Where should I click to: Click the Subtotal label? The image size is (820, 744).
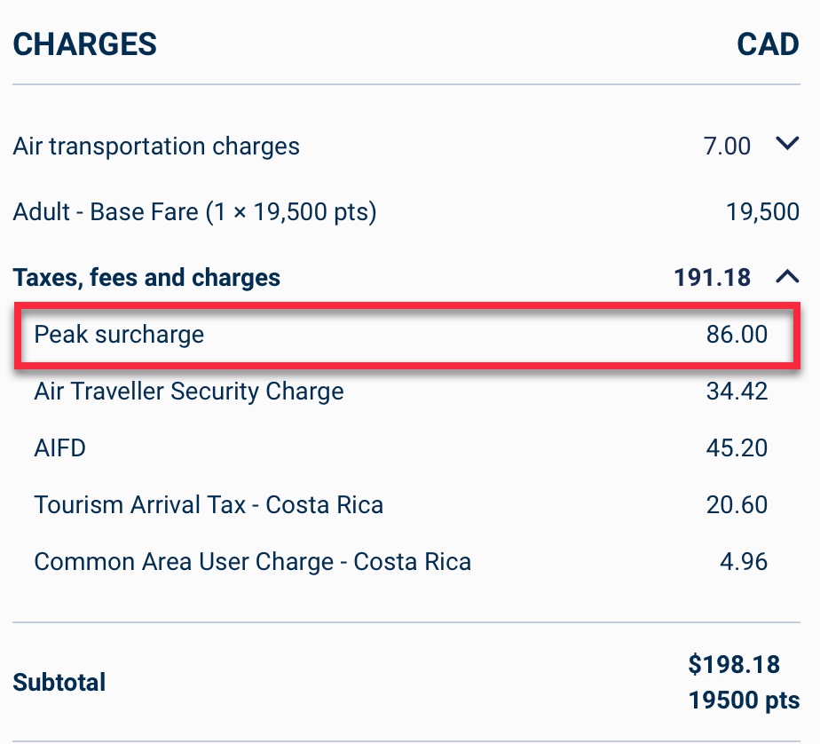pyautogui.click(x=59, y=683)
